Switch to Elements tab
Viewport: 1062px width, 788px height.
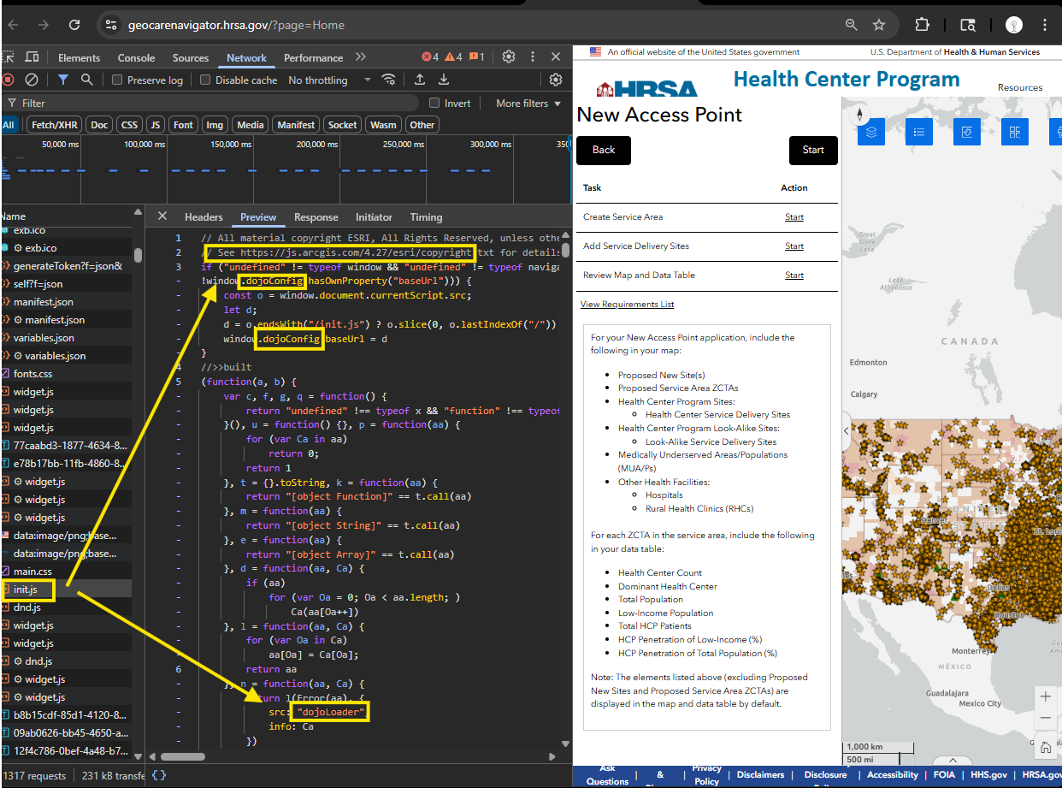click(x=79, y=57)
